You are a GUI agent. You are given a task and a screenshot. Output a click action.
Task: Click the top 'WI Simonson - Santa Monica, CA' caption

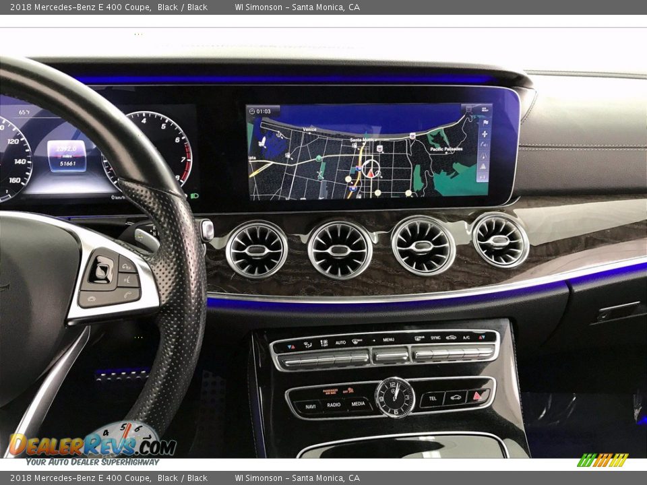pos(297,7)
